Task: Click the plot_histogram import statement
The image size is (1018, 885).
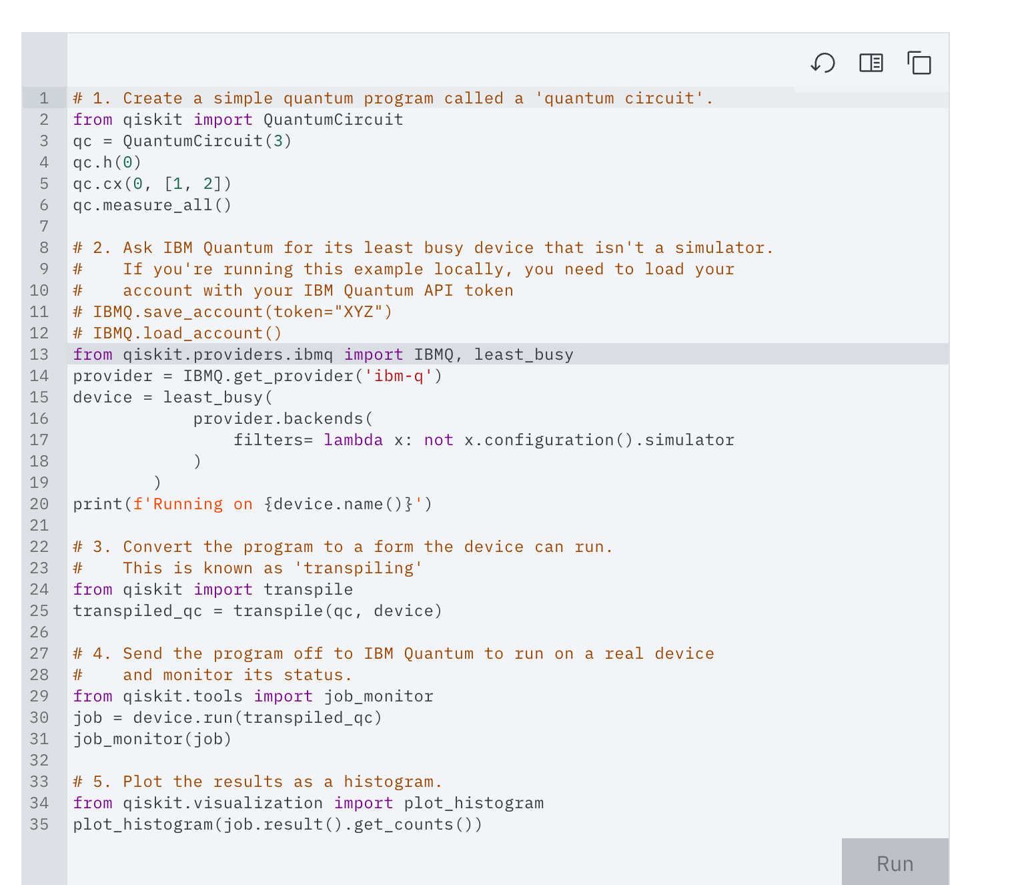Action: 307,803
